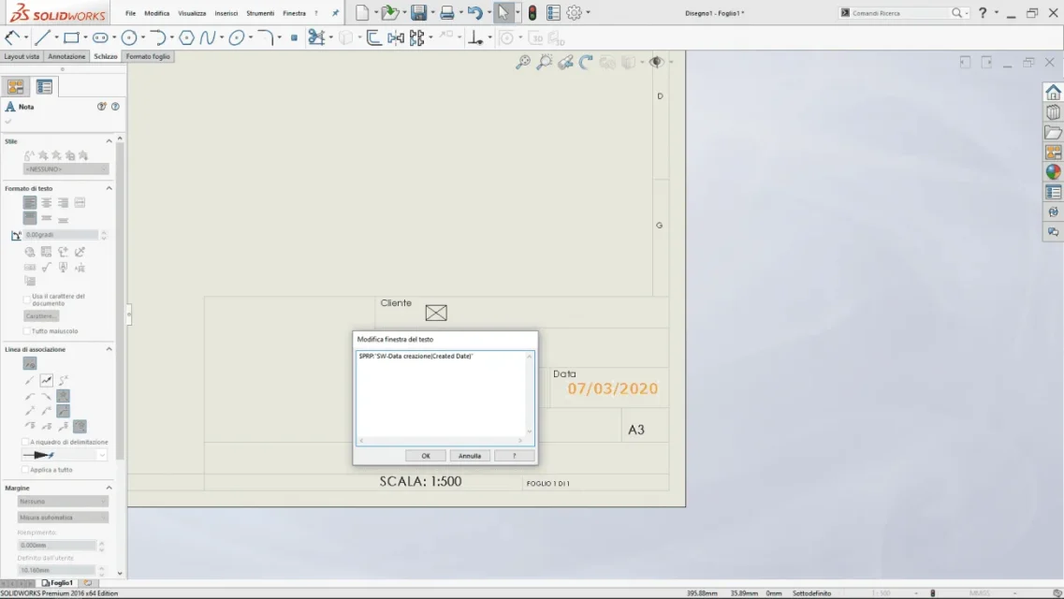This screenshot has height=599, width=1064.
Task: Click the disabled 'Carattere...' button
Action: tap(41, 316)
